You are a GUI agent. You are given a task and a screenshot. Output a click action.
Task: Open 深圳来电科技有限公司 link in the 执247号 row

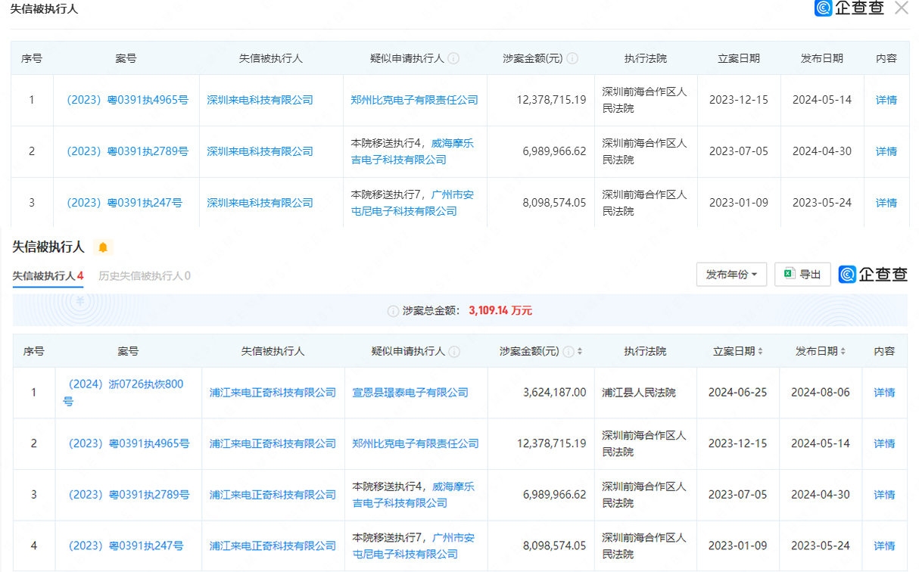click(260, 203)
